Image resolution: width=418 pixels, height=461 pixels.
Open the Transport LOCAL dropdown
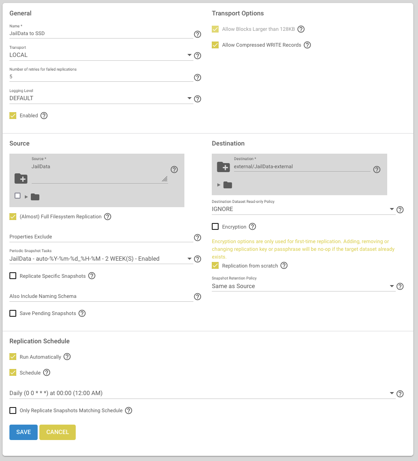[x=101, y=55]
